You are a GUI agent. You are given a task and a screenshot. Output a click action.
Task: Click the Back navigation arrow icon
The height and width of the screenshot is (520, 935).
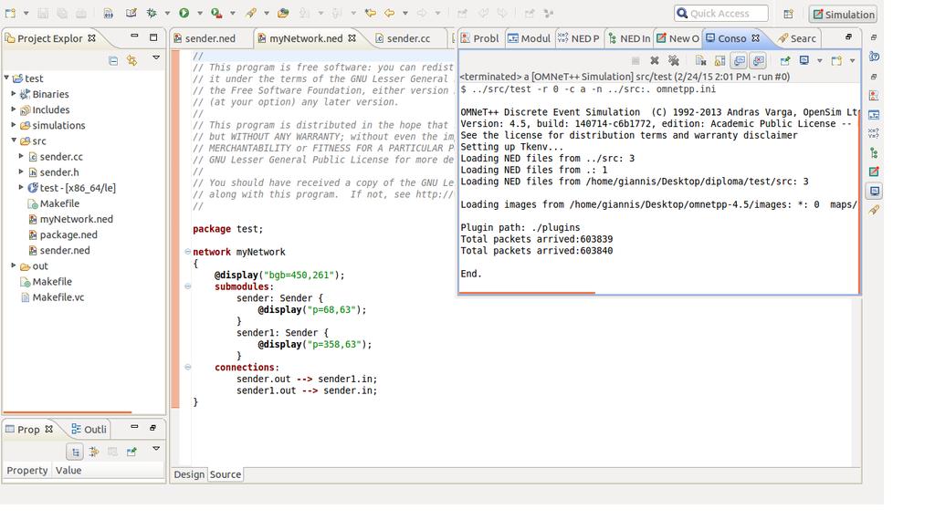(389, 13)
